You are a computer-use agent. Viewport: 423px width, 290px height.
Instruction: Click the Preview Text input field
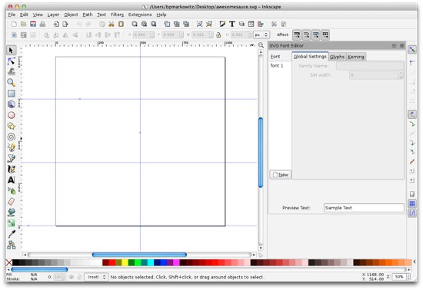[364, 208]
